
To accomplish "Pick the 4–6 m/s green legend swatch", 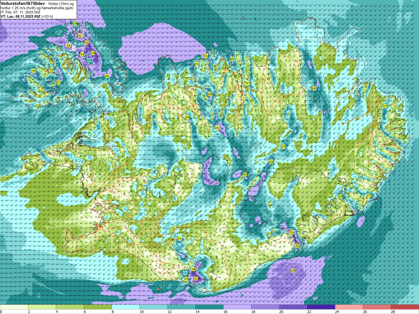I will click(70, 307).
